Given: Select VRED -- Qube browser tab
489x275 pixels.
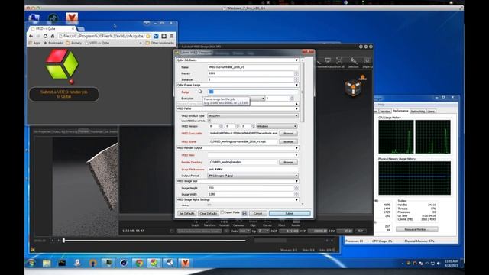Looking at the screenshot, I should point(52,29).
